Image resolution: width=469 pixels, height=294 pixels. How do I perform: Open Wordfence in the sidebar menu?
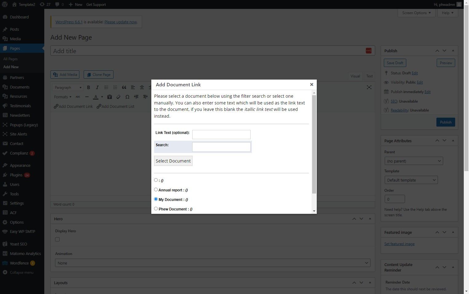(22, 263)
